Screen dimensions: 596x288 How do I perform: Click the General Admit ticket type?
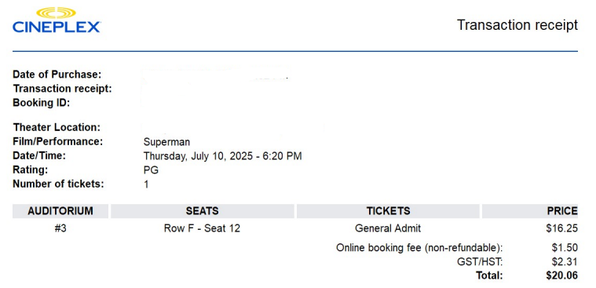388,228
